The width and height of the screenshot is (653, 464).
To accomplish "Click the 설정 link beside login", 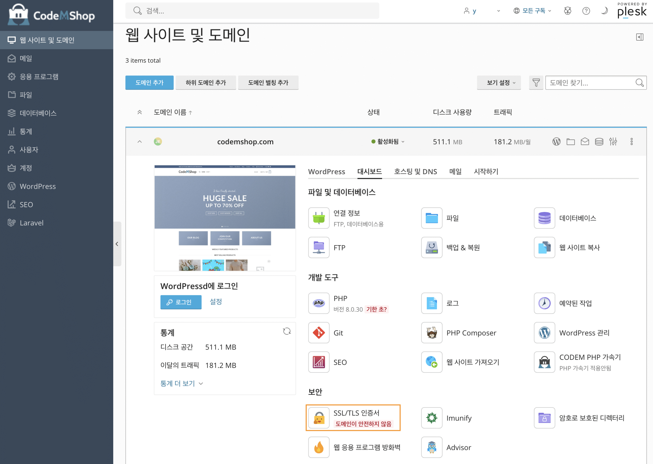I will pos(216,301).
